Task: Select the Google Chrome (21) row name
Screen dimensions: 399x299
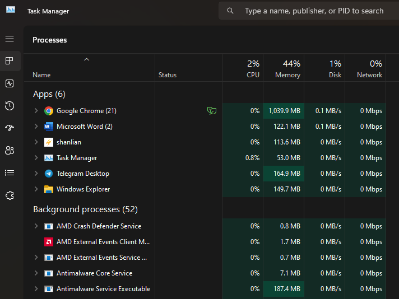Action: 86,111
